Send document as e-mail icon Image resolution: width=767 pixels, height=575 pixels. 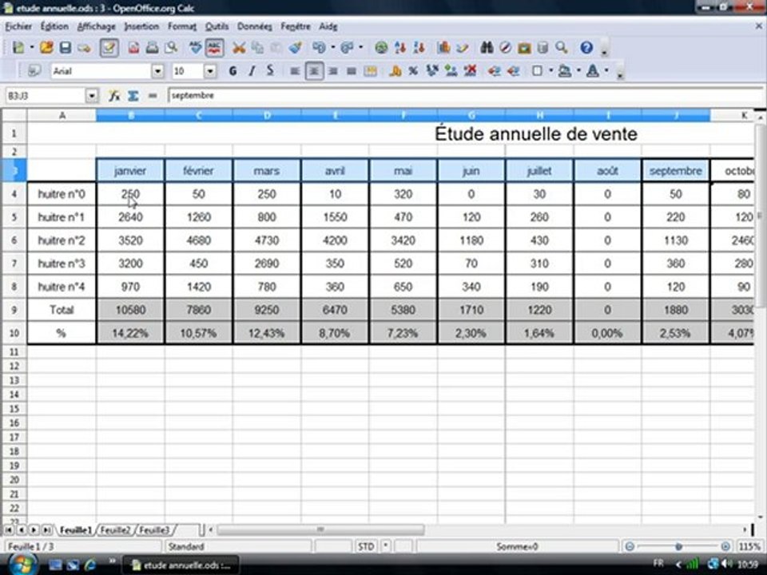click(x=84, y=48)
